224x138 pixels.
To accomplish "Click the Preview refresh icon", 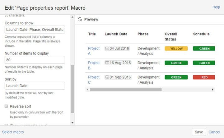I will click(x=80, y=19).
